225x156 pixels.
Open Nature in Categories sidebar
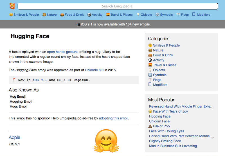tap(158, 50)
